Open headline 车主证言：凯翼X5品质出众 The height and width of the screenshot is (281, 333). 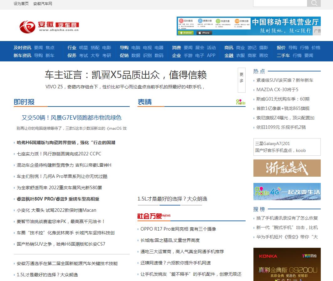pos(126,75)
